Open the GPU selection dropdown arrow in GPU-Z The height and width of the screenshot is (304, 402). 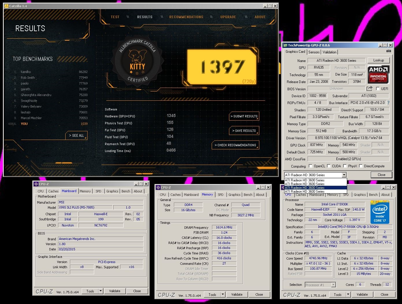[x=344, y=175]
